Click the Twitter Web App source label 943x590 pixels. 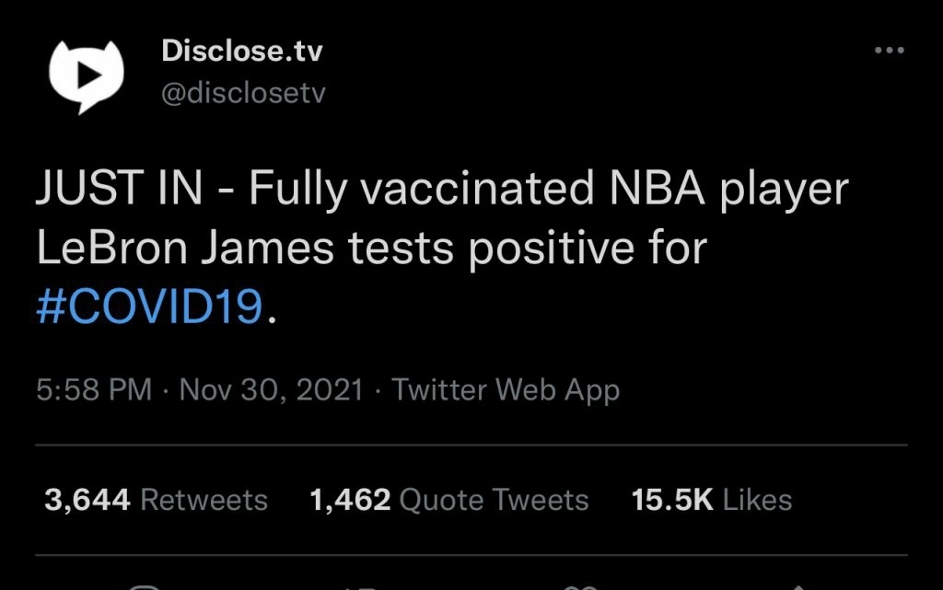(x=506, y=389)
